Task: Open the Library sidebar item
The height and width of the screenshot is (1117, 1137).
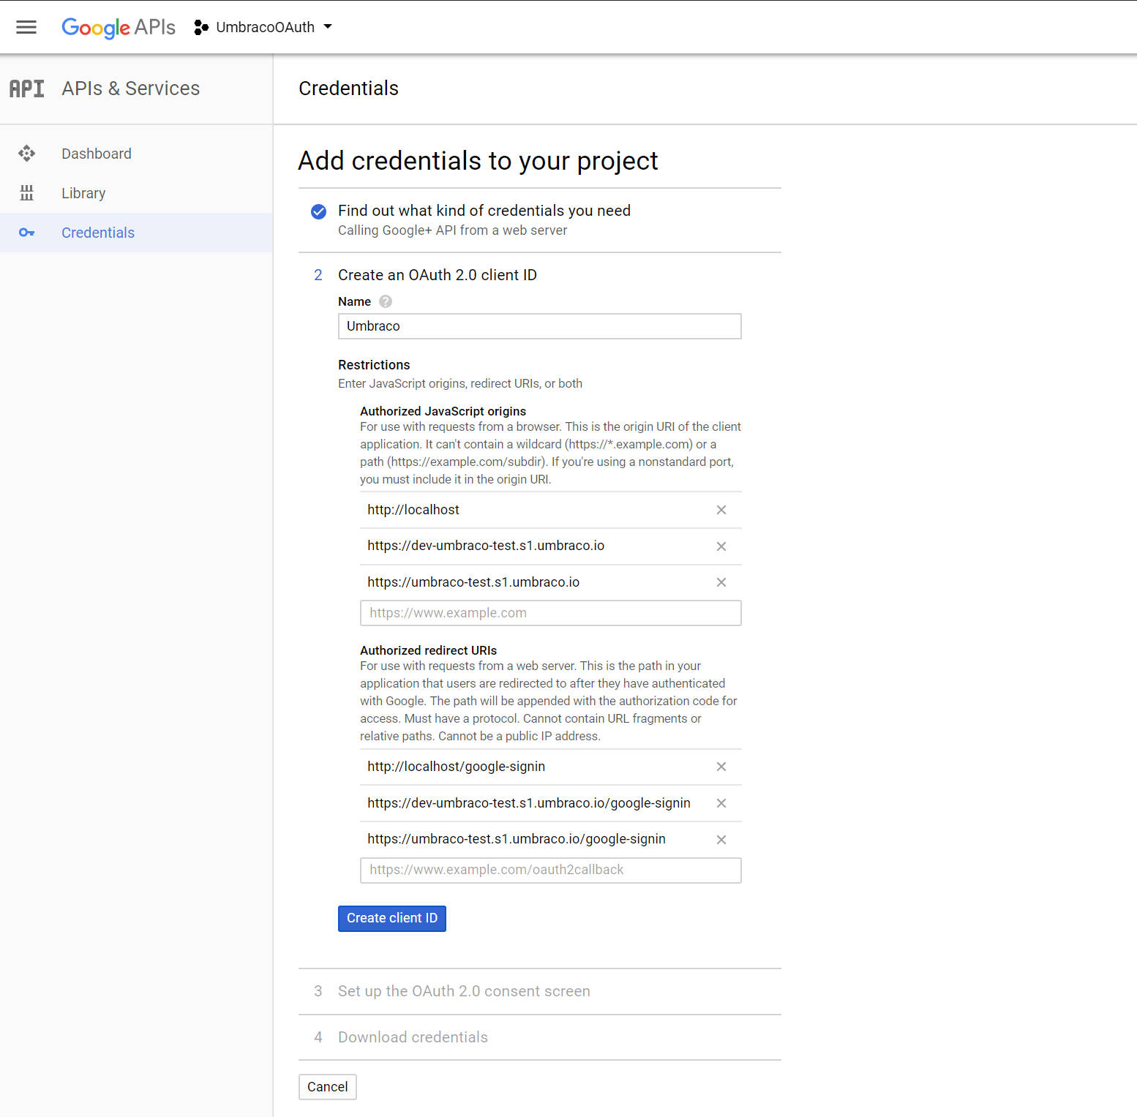Action: [136, 193]
